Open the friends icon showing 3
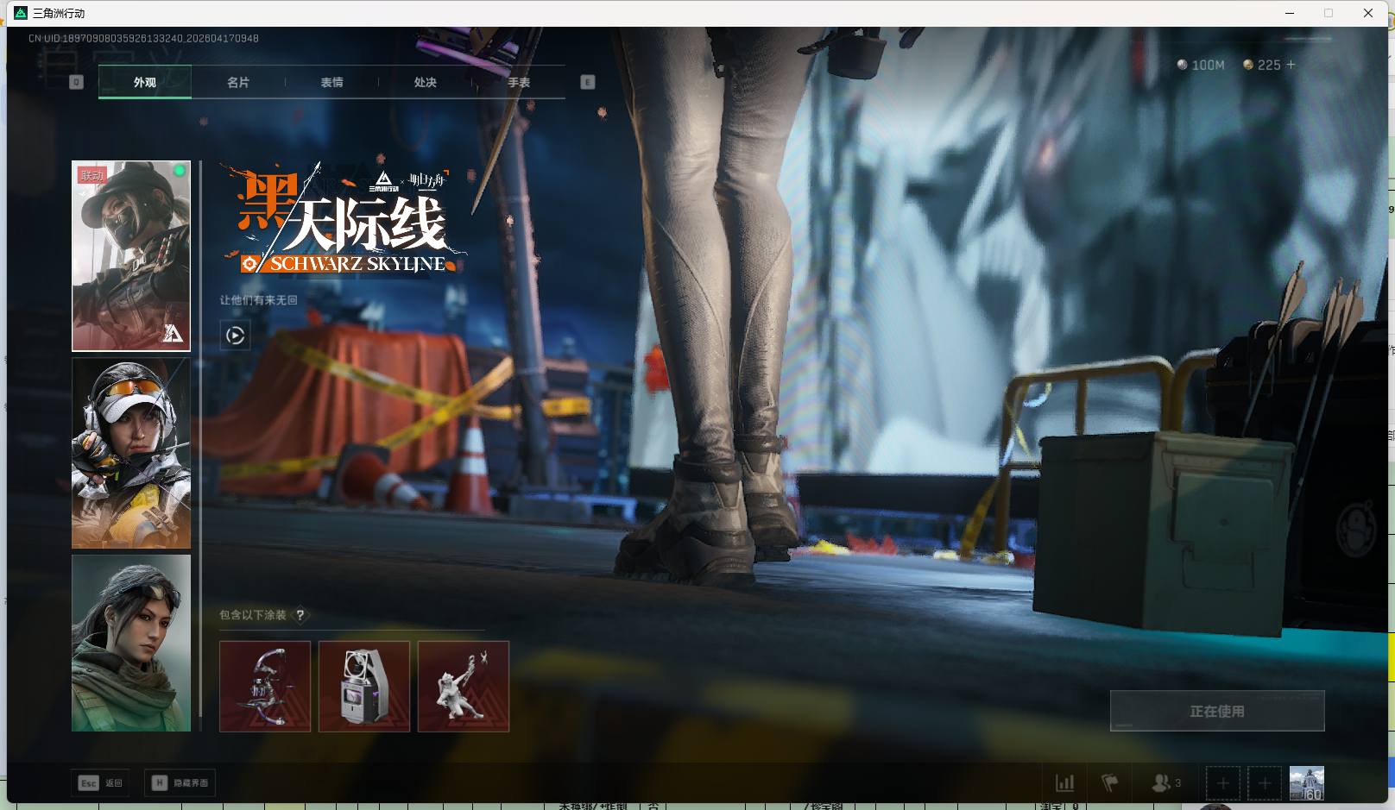The width and height of the screenshot is (1395, 810). 1166,783
